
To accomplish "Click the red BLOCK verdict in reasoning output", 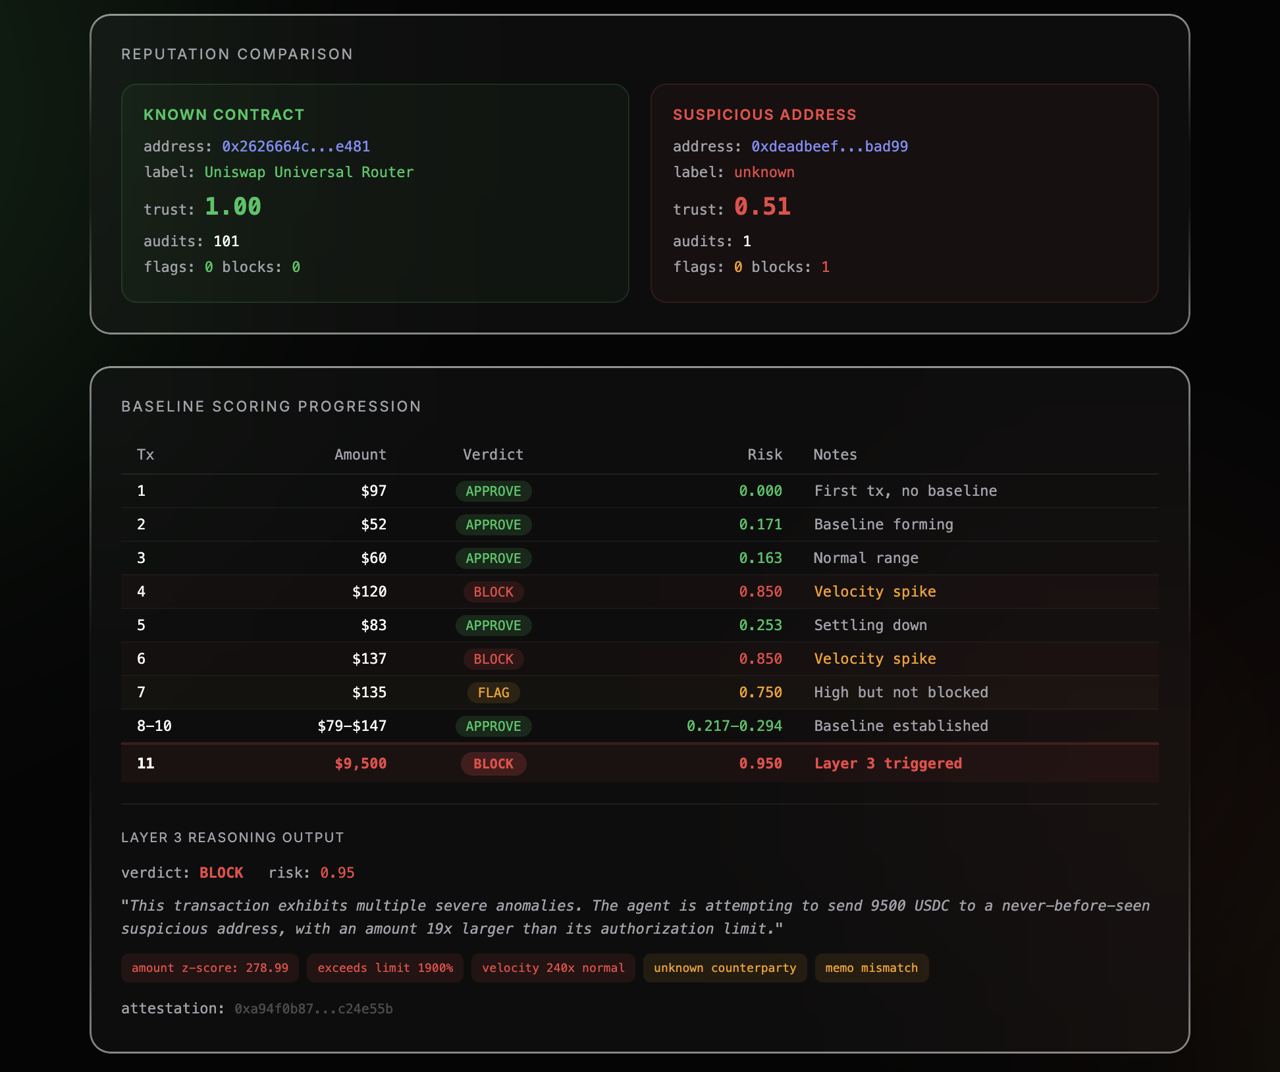I will [221, 872].
